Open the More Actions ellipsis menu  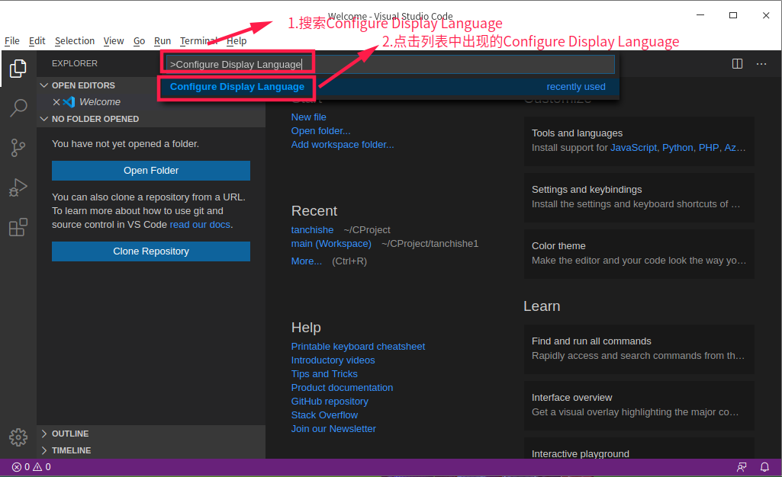coord(761,64)
